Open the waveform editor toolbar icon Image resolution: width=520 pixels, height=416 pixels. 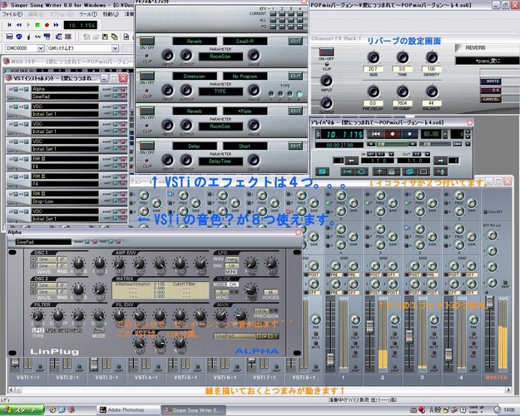pyautogui.click(x=37, y=37)
